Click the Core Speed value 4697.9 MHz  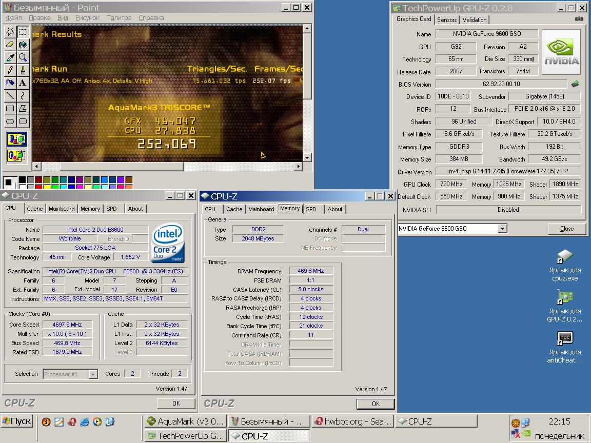point(67,325)
